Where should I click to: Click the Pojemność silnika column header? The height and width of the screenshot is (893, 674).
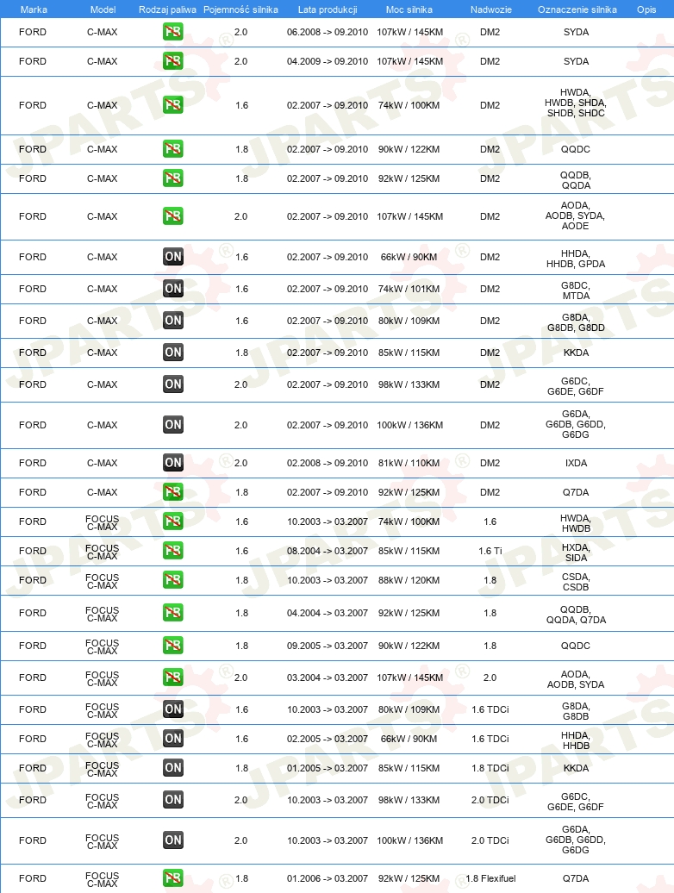(240, 9)
